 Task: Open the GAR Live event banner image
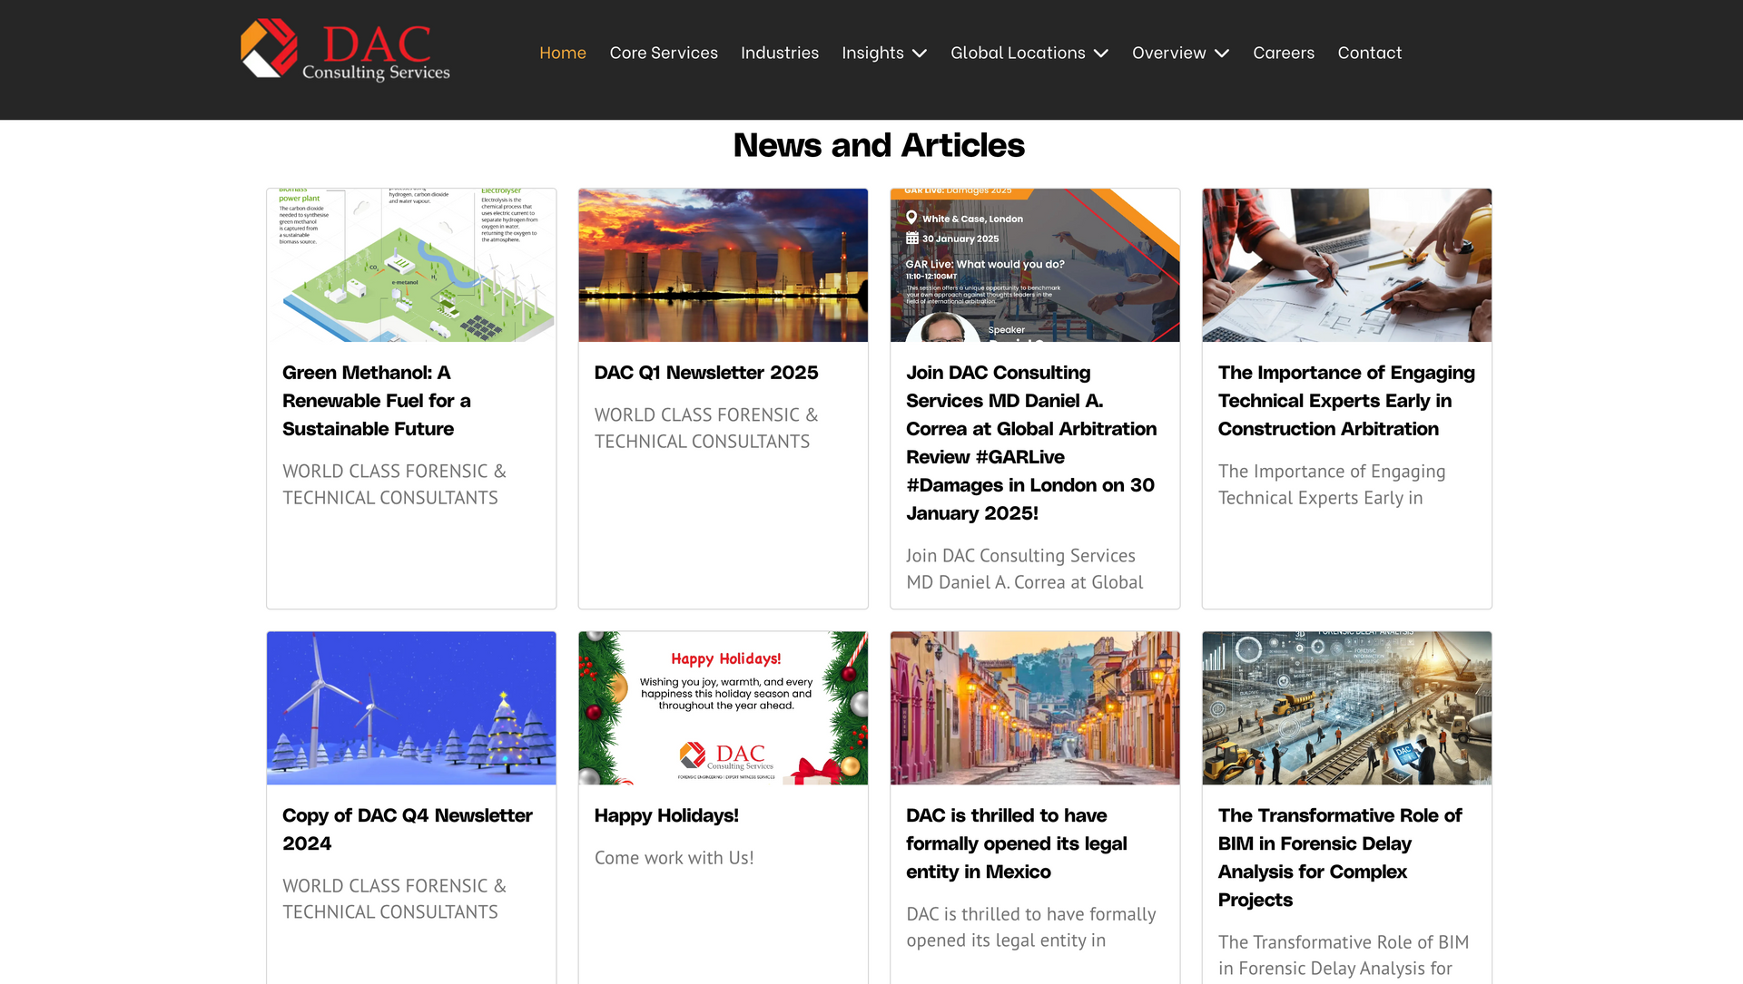1034,265
